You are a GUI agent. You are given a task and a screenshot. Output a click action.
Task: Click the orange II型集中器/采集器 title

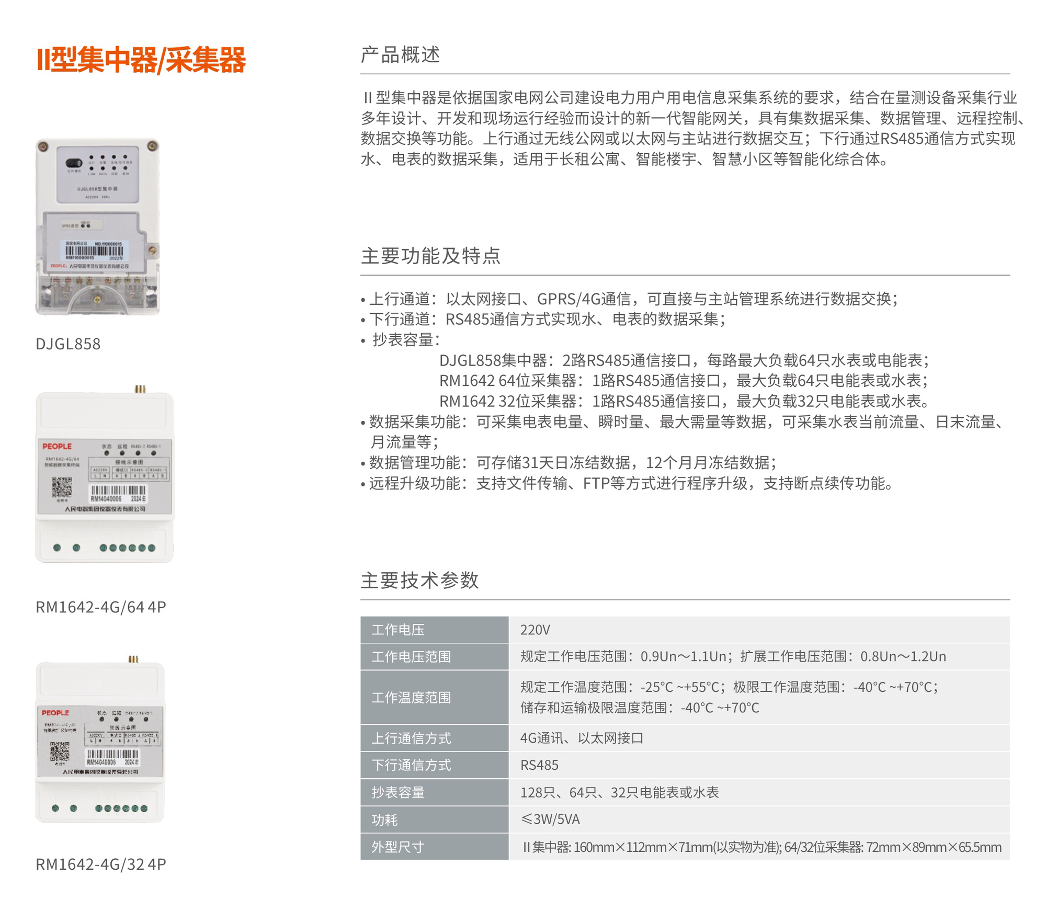pyautogui.click(x=141, y=60)
